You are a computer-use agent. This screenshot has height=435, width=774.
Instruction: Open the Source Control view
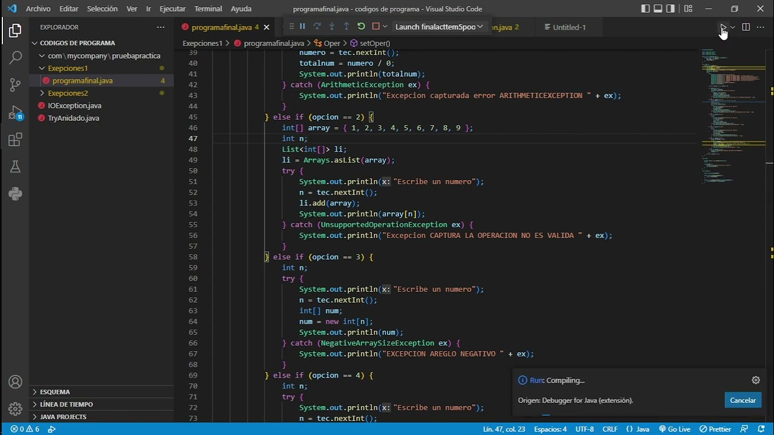point(15,85)
